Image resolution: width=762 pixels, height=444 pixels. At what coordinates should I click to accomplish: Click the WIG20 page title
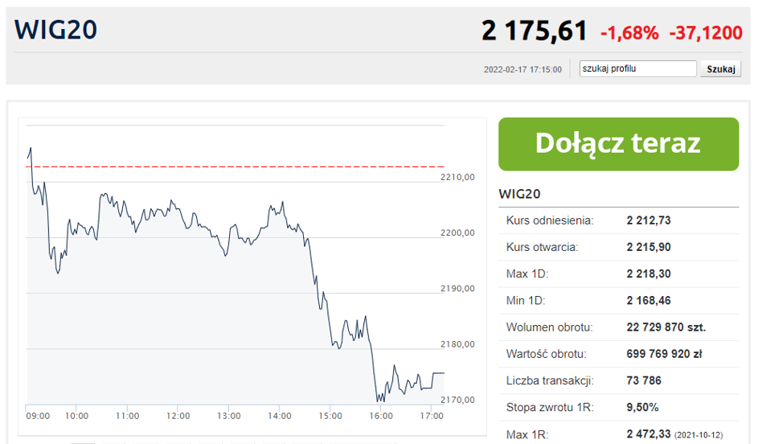click(56, 30)
